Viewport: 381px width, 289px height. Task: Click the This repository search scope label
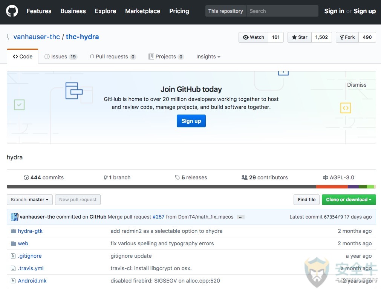coord(226,11)
